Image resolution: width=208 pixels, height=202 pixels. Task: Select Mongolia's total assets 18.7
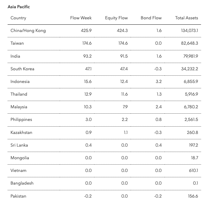click(194, 158)
